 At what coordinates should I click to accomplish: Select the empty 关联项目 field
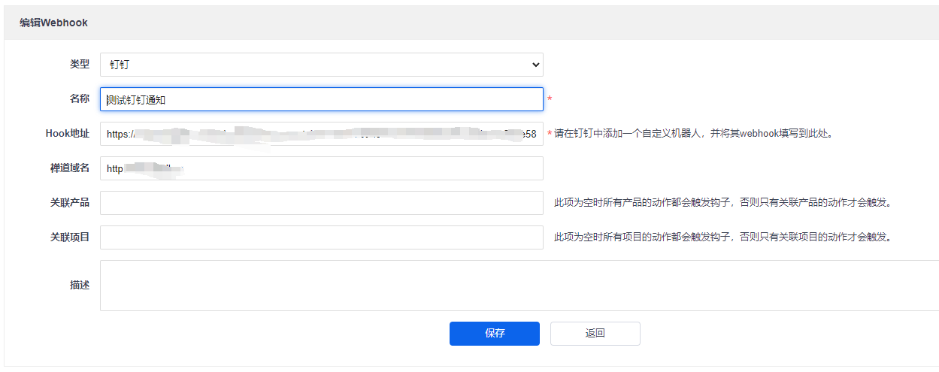point(321,237)
